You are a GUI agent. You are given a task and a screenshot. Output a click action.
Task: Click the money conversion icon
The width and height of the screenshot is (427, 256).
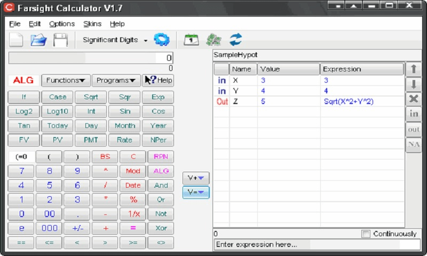[x=214, y=40]
